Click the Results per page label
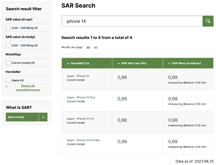This screenshot has width=216, height=165. pos(72,47)
